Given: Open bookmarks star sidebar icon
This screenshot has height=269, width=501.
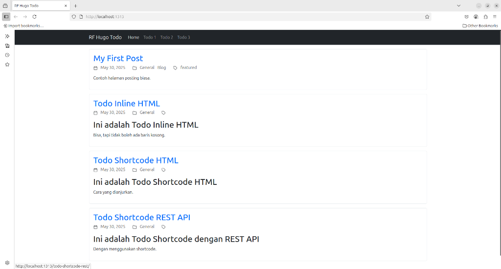Looking at the screenshot, I should point(7,65).
